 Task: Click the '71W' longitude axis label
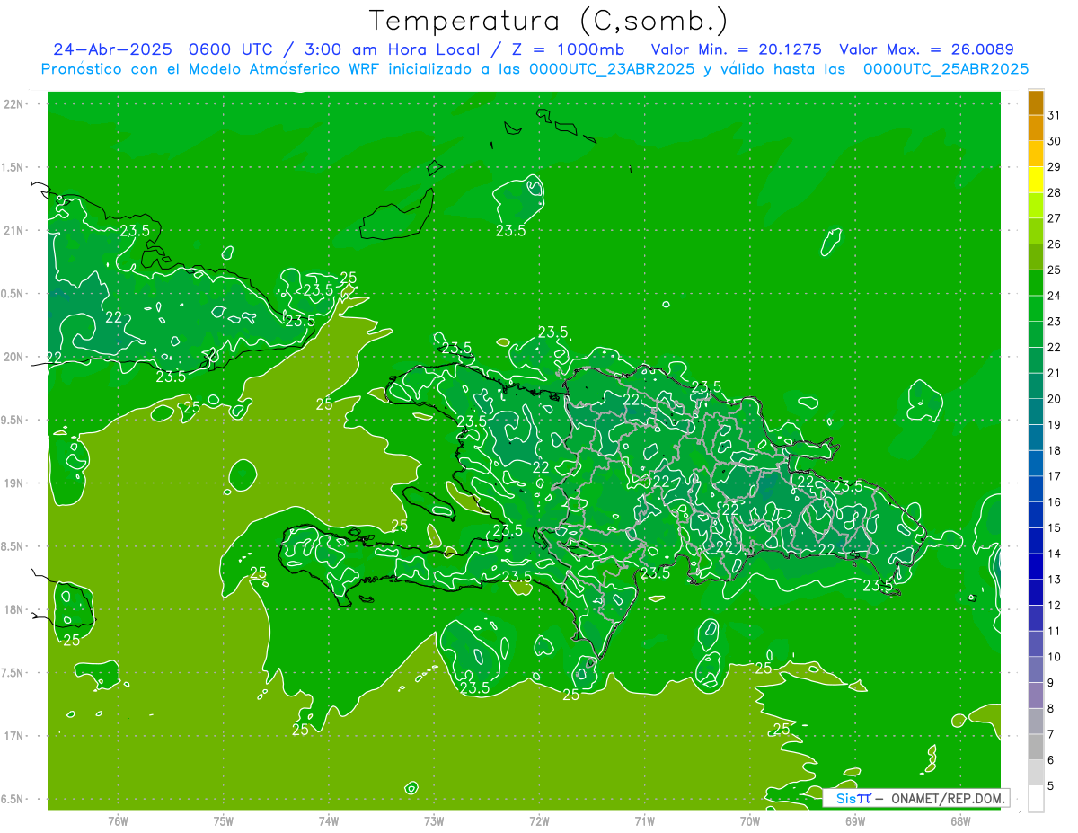pyautogui.click(x=644, y=822)
